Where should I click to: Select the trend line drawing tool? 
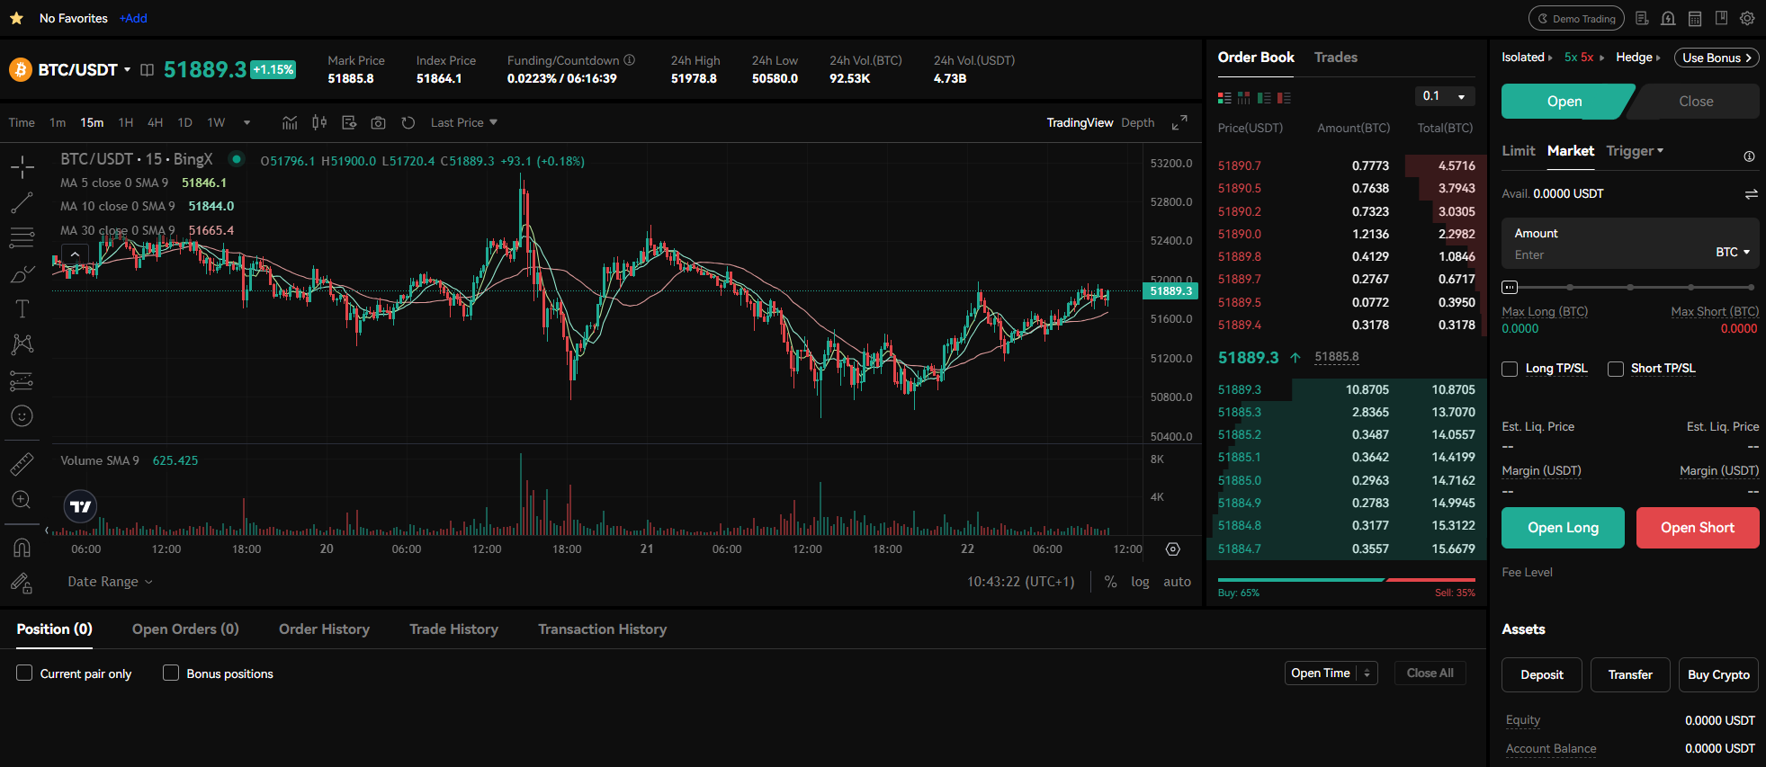point(22,202)
